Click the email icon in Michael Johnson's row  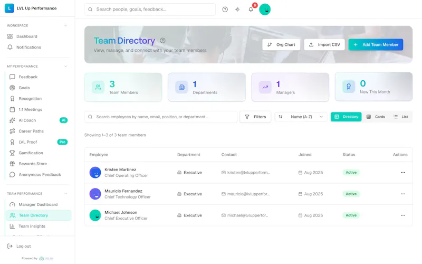223,215
